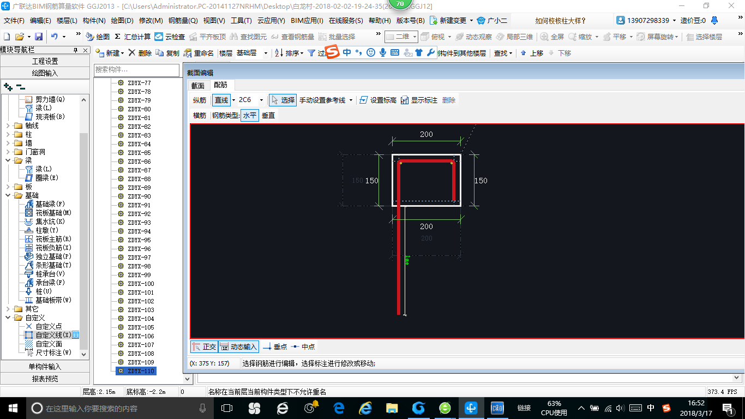Click 选择楼层 select floor tool
745x419 pixels.
point(704,37)
